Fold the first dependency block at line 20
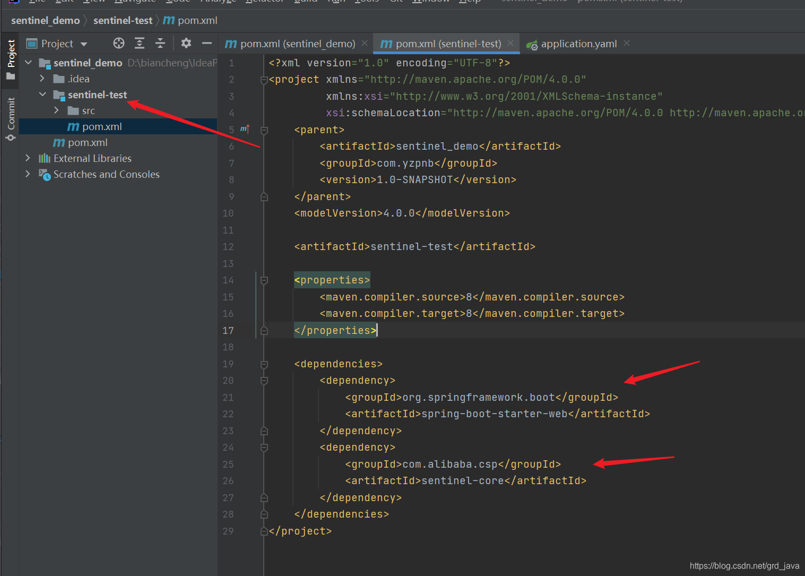The image size is (805, 576). (264, 381)
